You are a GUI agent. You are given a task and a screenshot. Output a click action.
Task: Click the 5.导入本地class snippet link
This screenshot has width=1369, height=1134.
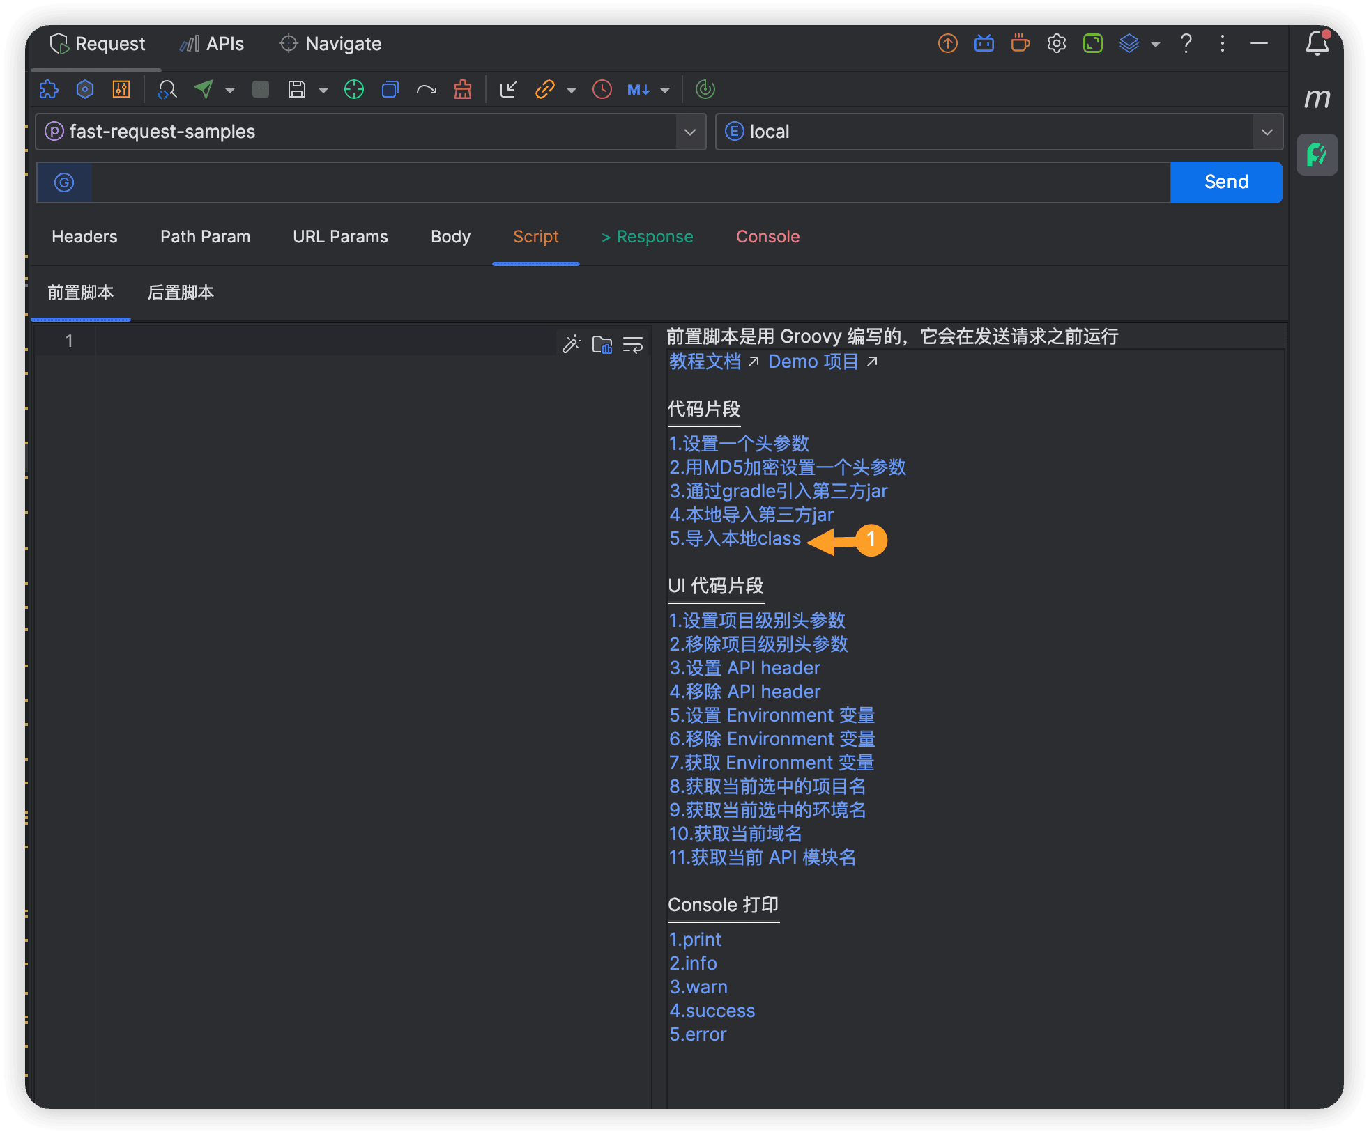tap(735, 538)
